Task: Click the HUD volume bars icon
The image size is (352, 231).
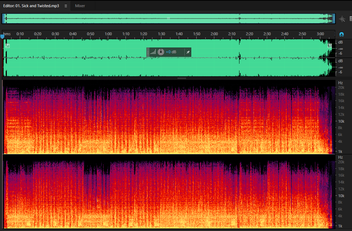Action: point(153,52)
